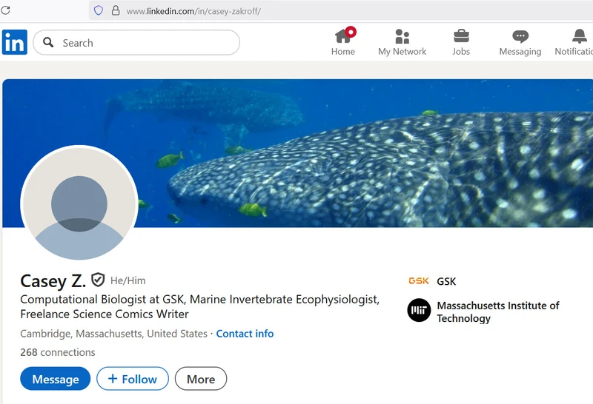Open the Messaging chat icon
The image size is (593, 404).
(x=520, y=36)
